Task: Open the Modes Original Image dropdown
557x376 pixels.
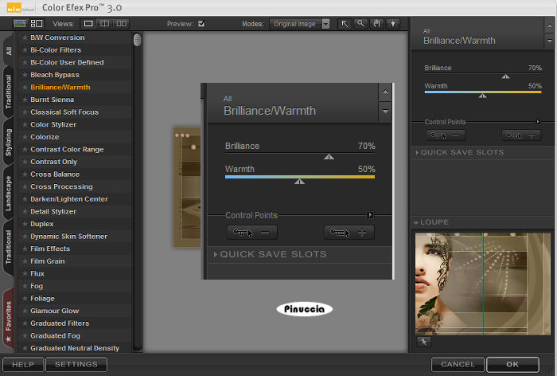Action: click(x=299, y=24)
